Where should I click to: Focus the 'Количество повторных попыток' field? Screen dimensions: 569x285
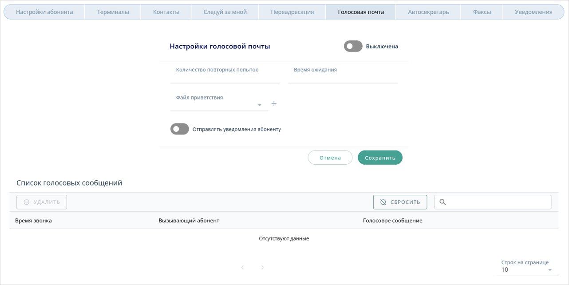point(225,77)
